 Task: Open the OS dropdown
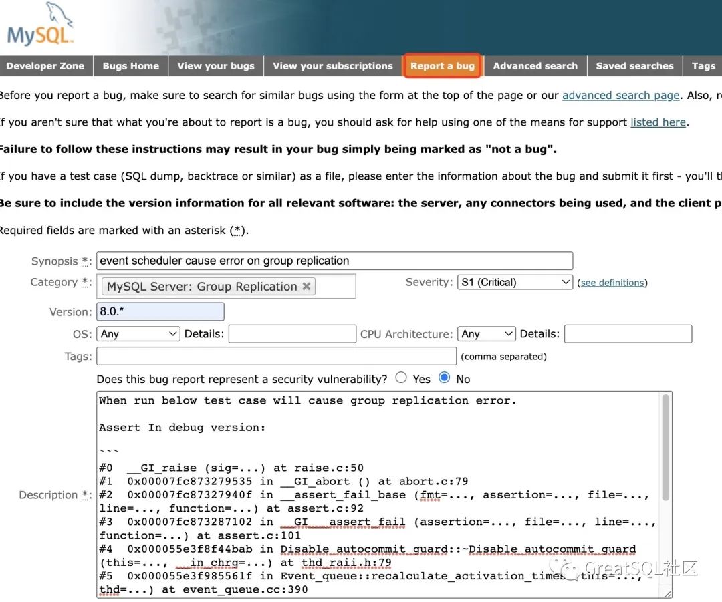click(138, 333)
